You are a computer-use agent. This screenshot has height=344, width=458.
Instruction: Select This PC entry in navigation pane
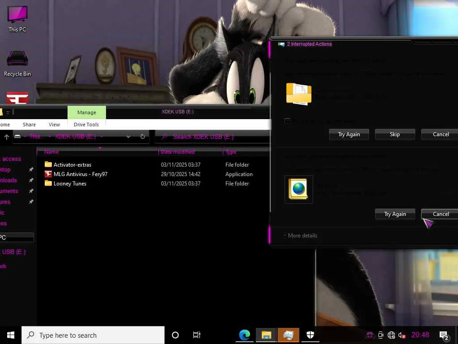(x=17, y=237)
